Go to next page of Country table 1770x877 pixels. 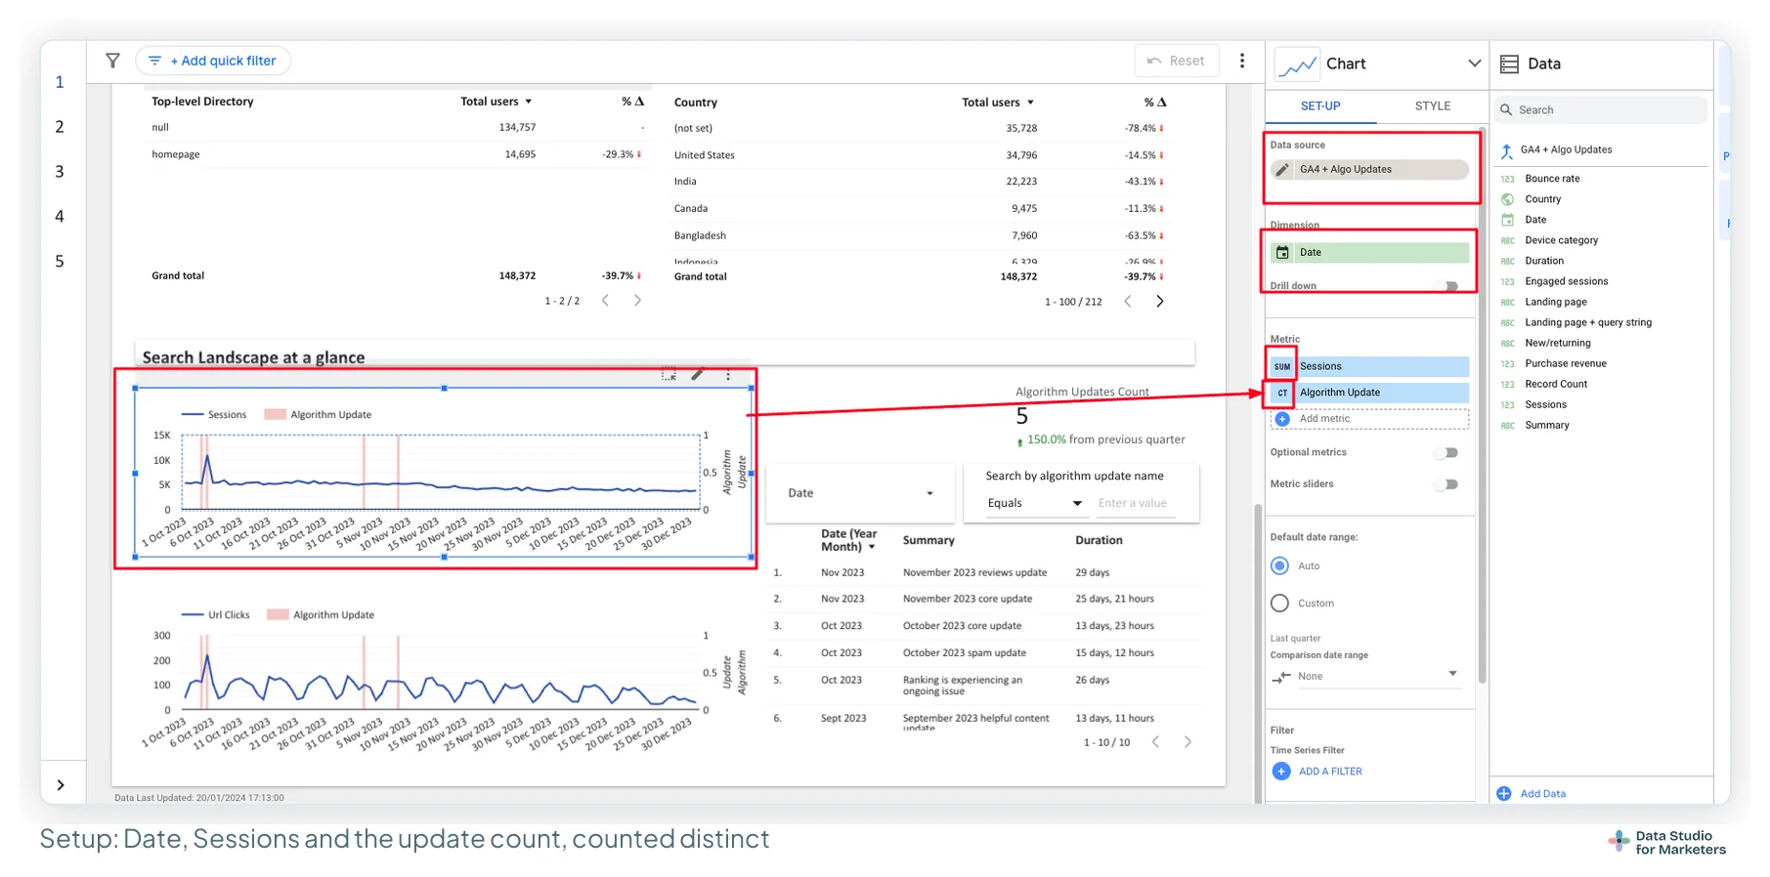pos(1160,302)
